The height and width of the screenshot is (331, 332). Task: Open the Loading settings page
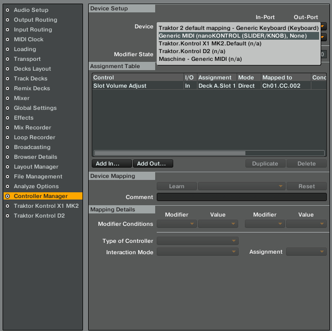click(x=25, y=49)
